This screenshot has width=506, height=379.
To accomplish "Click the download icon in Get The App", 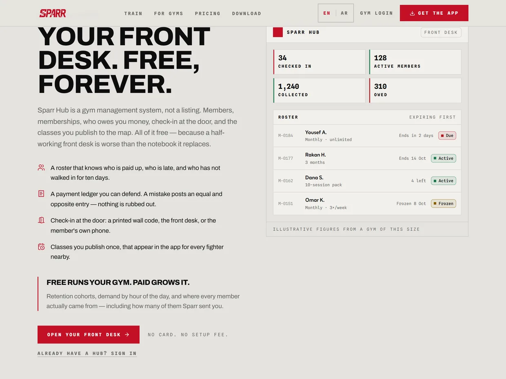I will pyautogui.click(x=412, y=13).
